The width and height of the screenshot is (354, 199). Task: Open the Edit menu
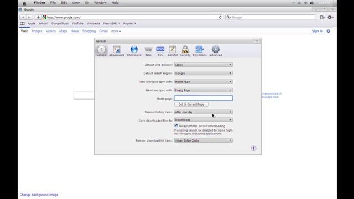click(64, 3)
